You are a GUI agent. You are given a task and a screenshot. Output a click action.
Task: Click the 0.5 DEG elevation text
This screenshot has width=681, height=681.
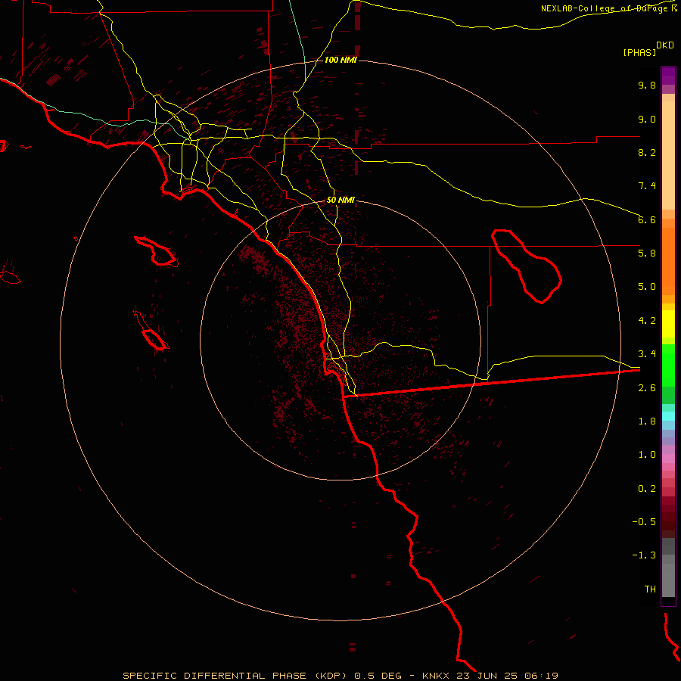[x=378, y=676]
